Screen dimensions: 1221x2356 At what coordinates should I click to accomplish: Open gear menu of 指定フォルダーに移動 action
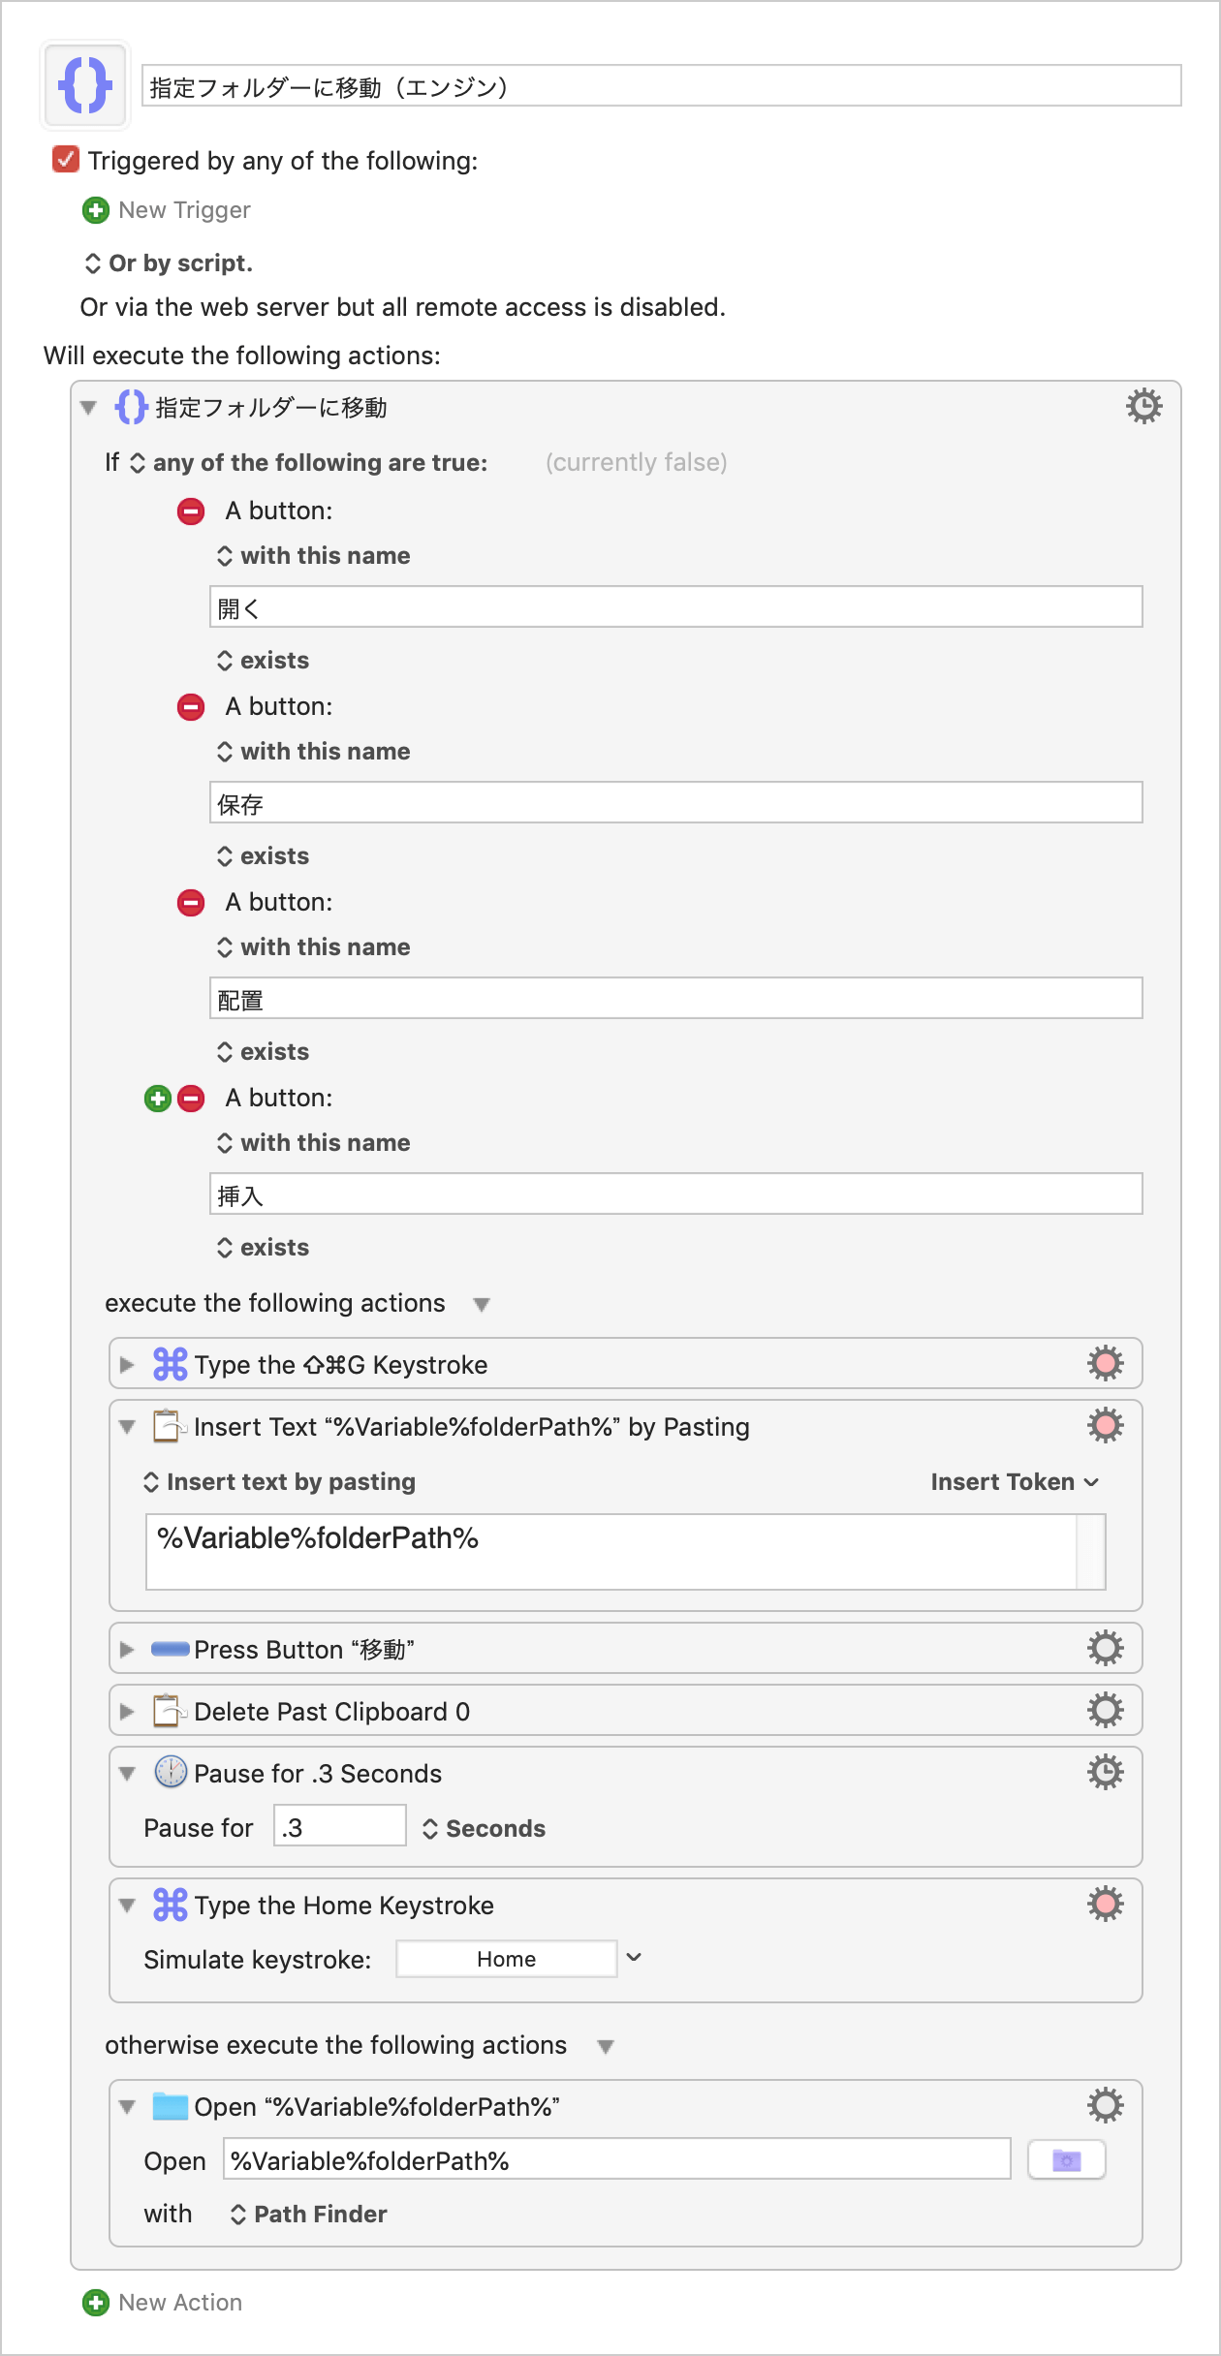(1143, 406)
